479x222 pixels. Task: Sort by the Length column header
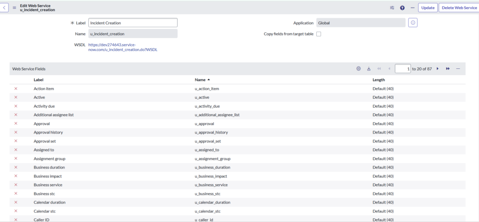(378, 80)
